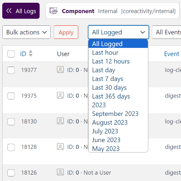The width and height of the screenshot is (181, 181).
Task: Sort by the Event column header
Action: 171,54
